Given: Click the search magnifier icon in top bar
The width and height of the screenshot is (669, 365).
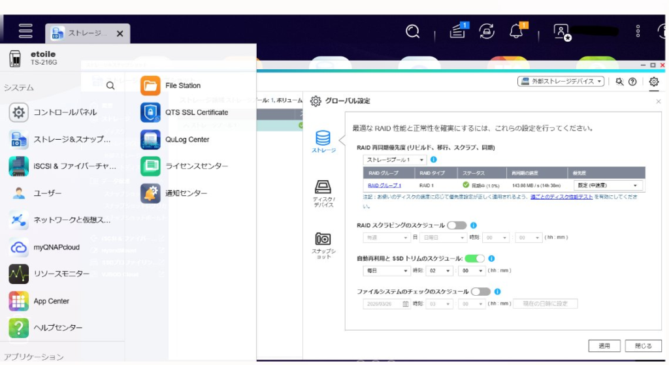Looking at the screenshot, I should click(x=412, y=31).
